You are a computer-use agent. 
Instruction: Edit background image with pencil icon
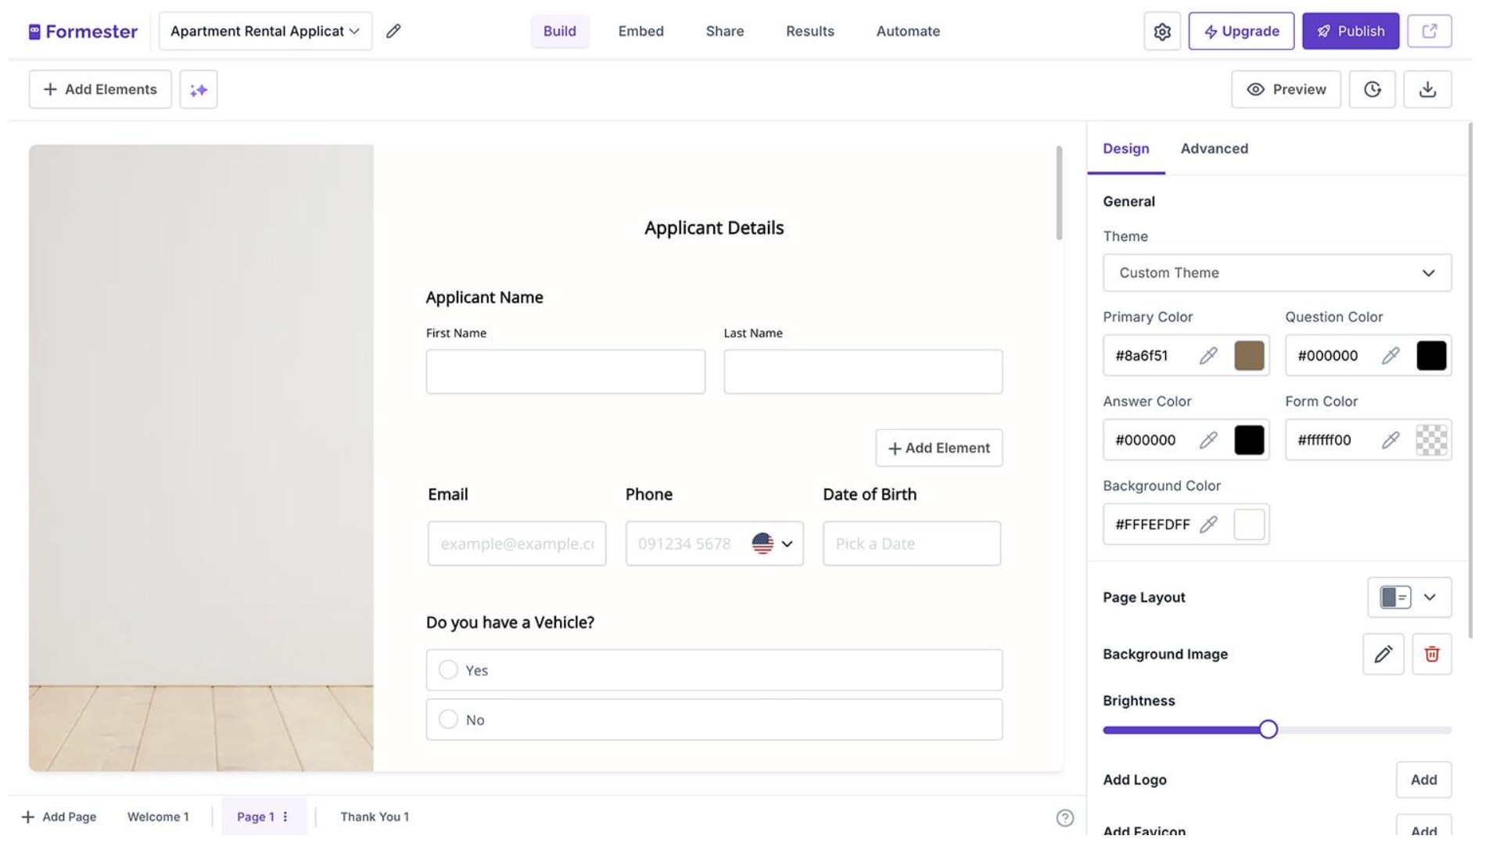tap(1383, 655)
